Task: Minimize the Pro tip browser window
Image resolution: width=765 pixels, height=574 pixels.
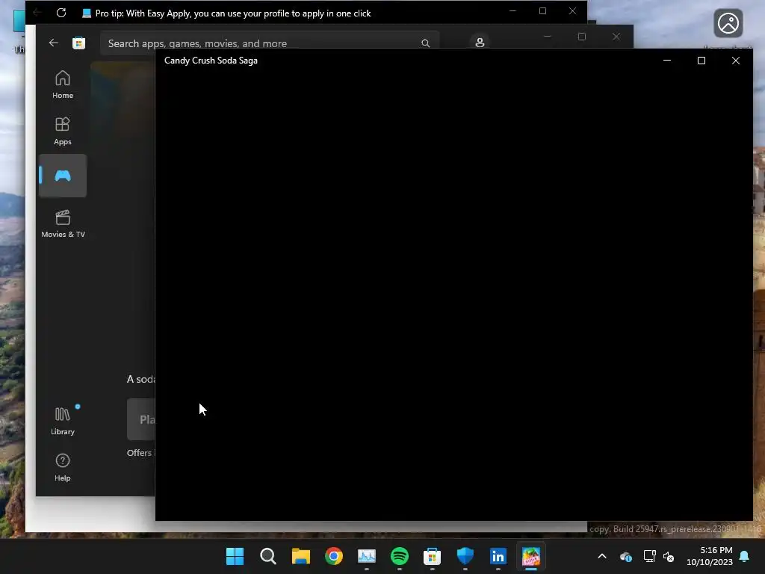Action: tap(512, 10)
